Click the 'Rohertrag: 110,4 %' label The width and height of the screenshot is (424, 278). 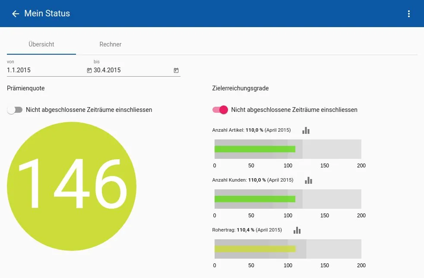(x=247, y=230)
